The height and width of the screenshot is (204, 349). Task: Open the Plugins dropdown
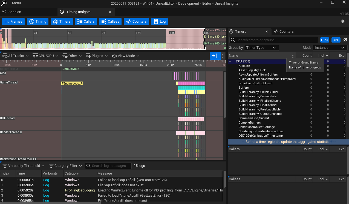(97, 56)
